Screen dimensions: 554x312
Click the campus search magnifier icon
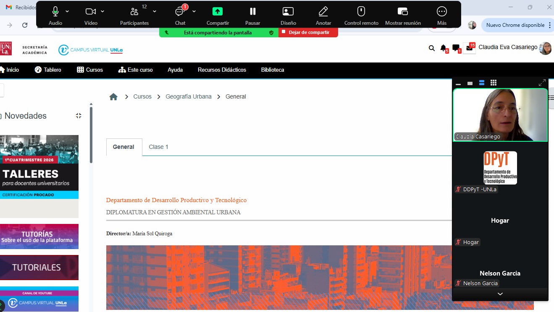(431, 48)
